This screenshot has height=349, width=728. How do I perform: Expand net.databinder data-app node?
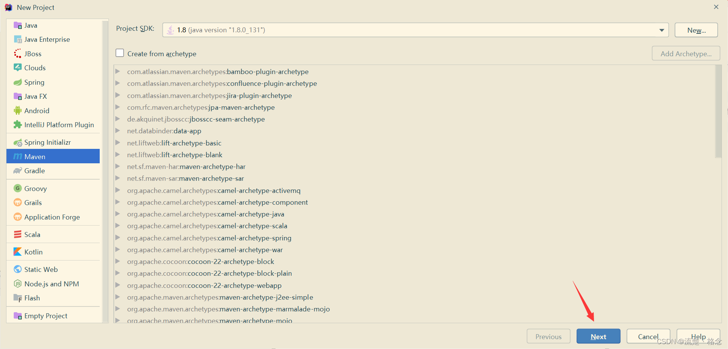point(118,131)
